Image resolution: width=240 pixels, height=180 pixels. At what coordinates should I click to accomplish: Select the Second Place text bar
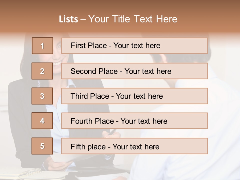pyautogui.click(x=134, y=71)
